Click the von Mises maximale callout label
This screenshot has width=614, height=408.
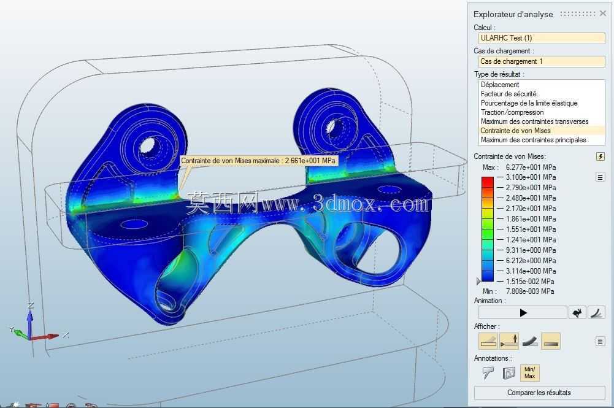tap(258, 161)
